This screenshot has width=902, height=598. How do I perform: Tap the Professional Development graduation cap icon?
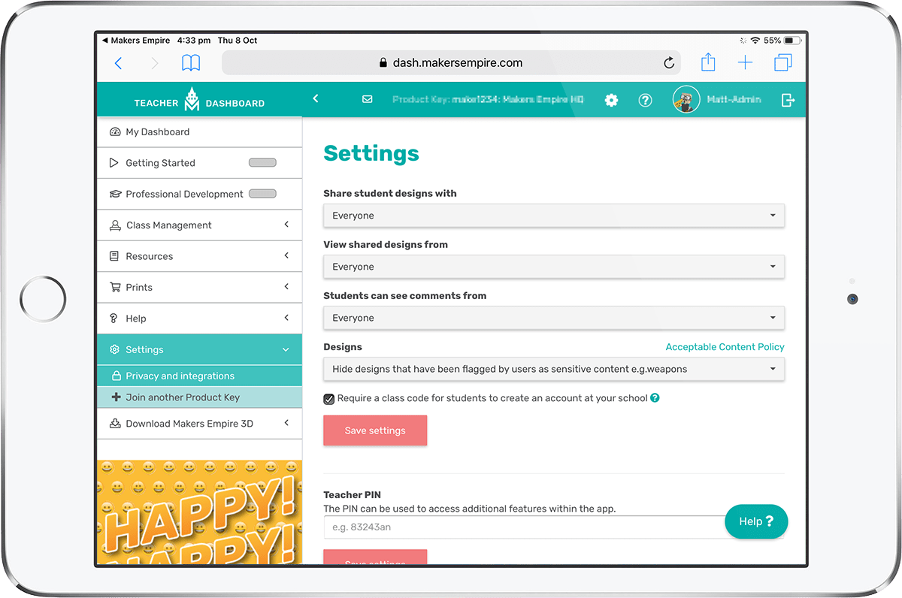pos(115,194)
